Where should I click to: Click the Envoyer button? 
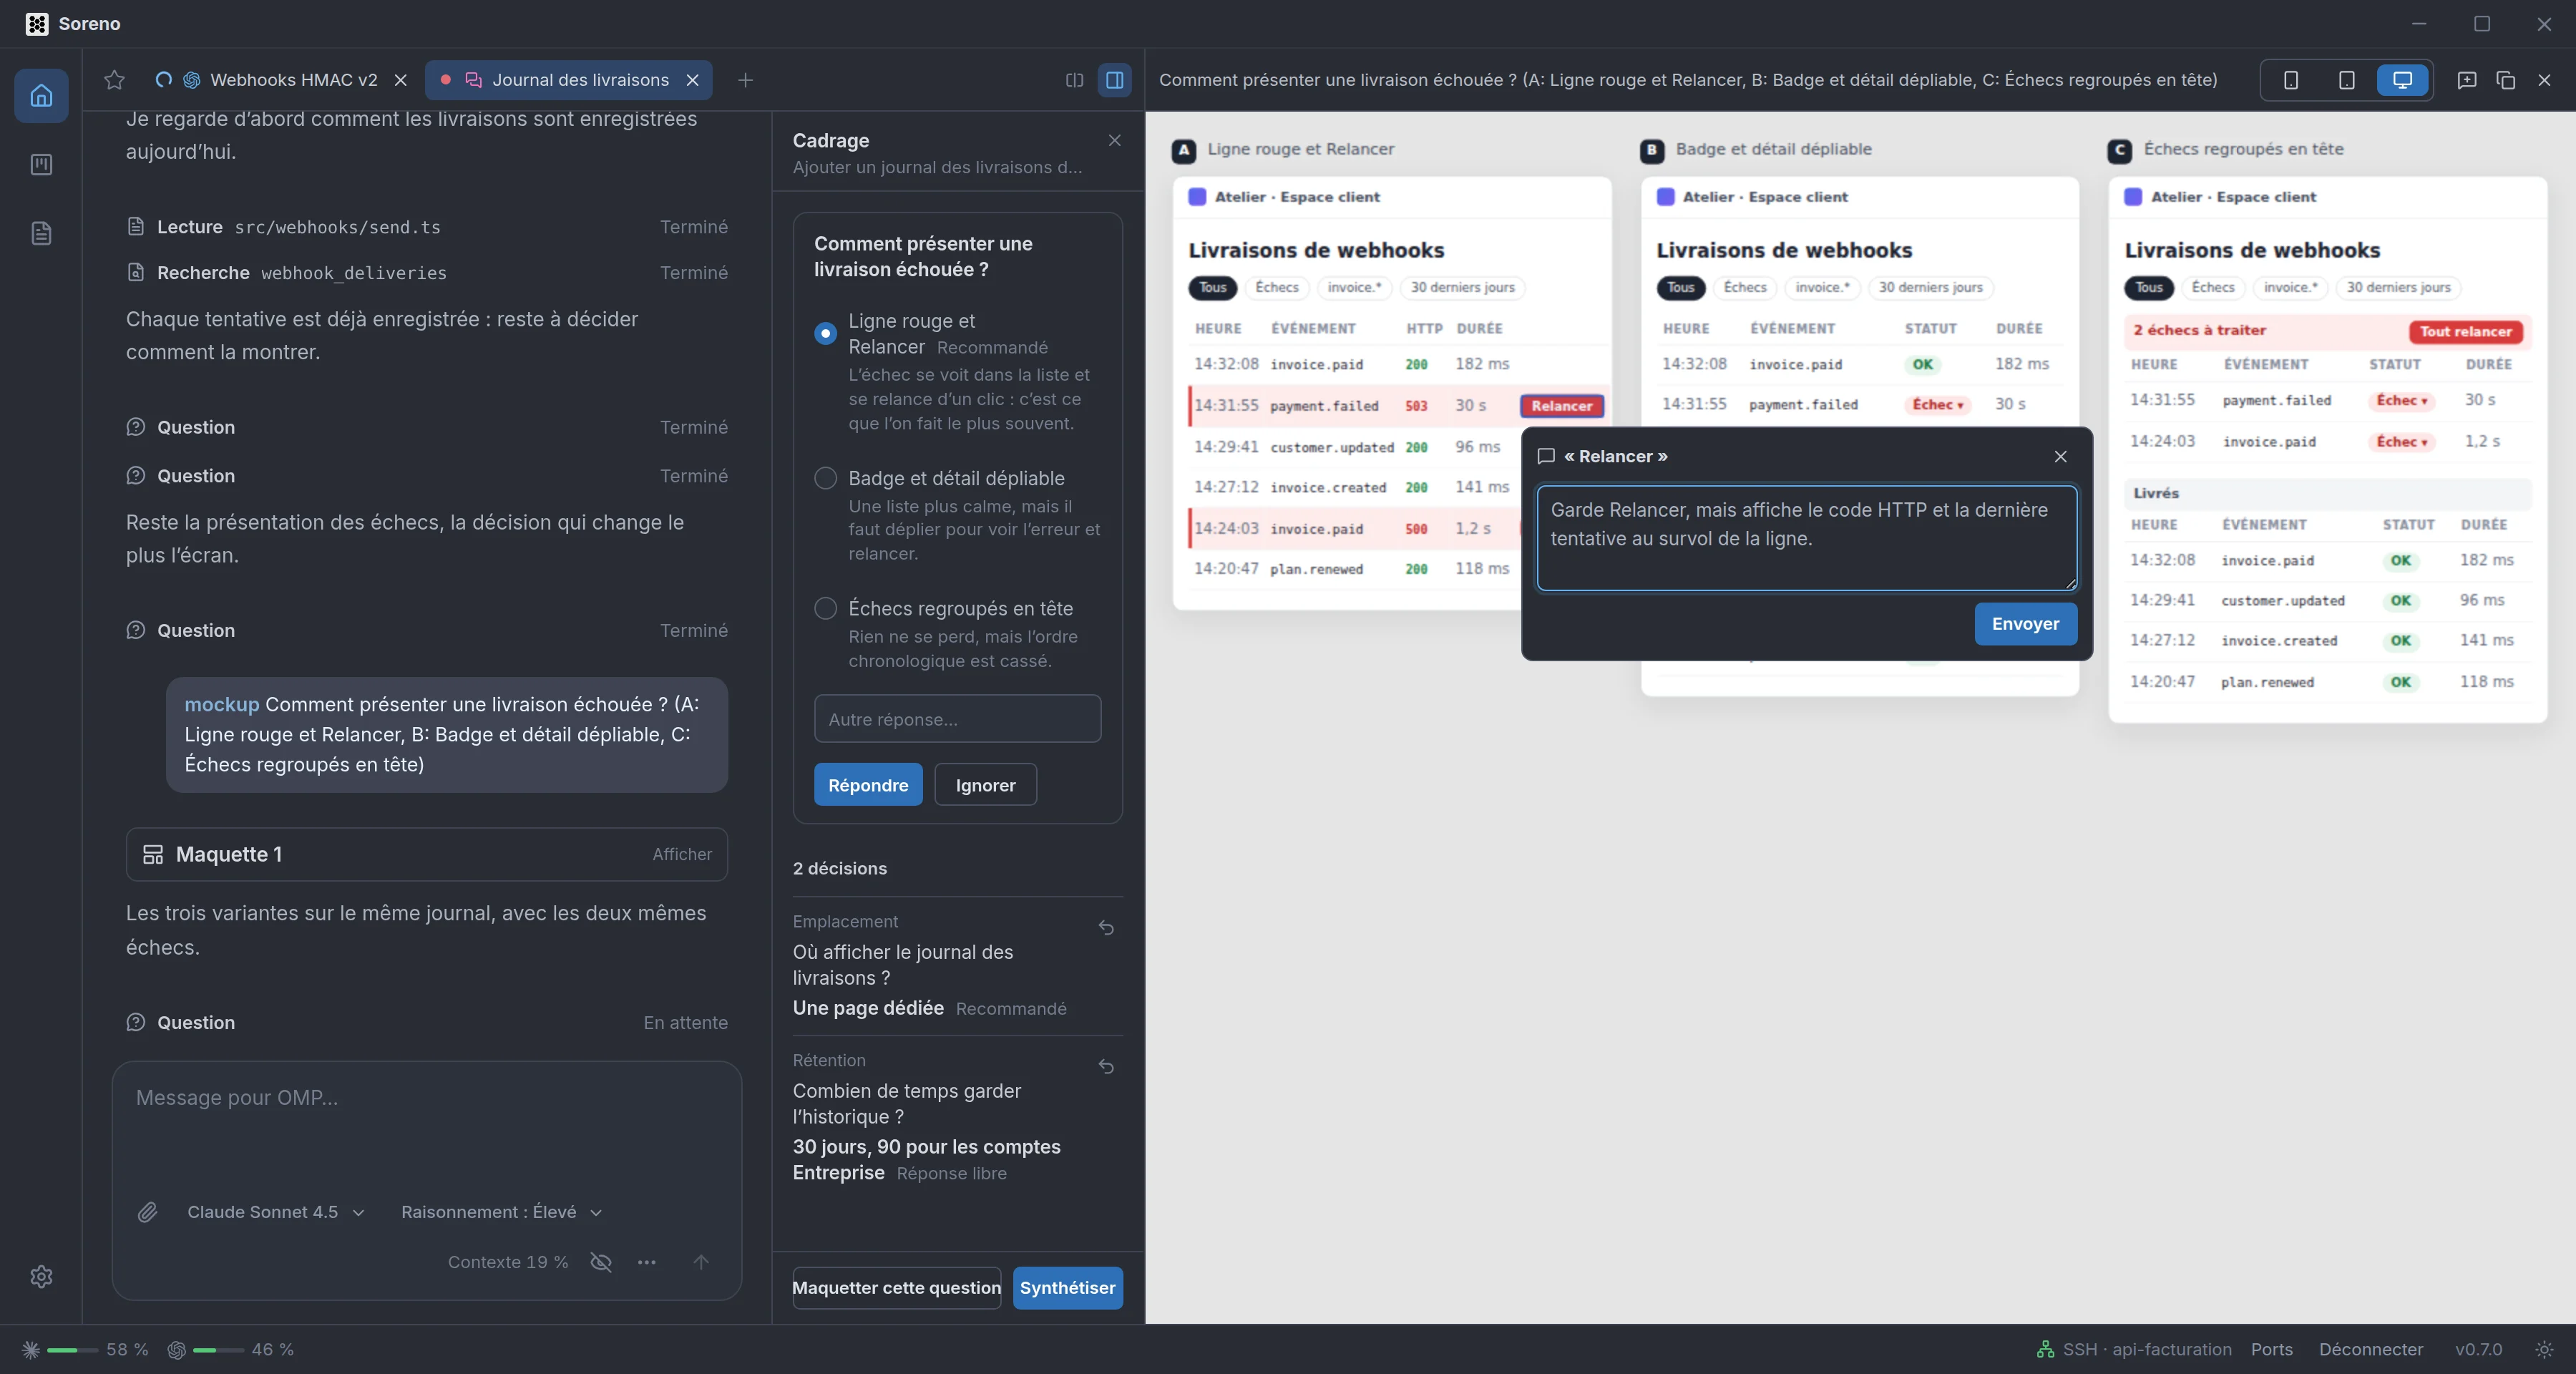(x=2025, y=624)
